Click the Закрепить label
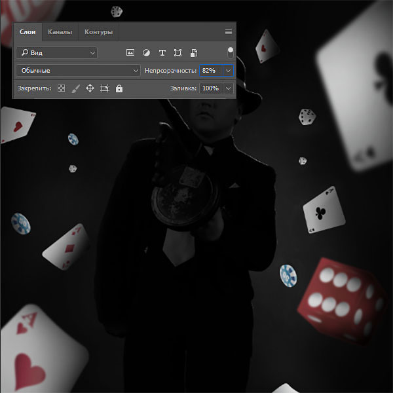Screen dimensions: 393x393 click(34, 88)
